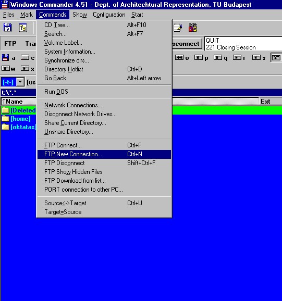The image size is (282, 301).
Task: Choose Search... from Commands menu
Action: click(x=104, y=34)
